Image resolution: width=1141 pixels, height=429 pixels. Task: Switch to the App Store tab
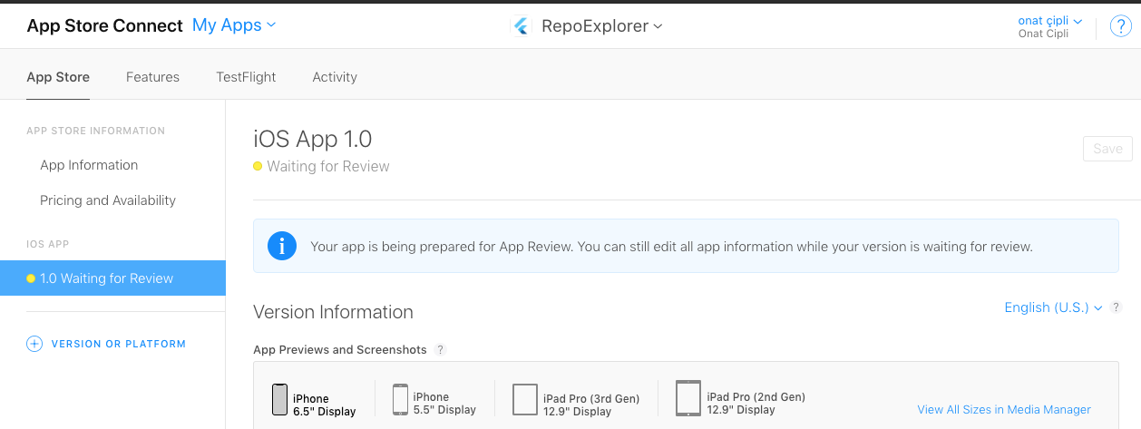(x=58, y=77)
